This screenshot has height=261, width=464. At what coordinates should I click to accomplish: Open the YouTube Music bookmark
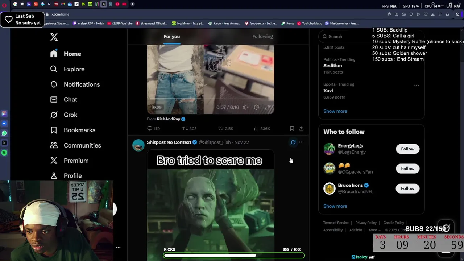[310, 23]
